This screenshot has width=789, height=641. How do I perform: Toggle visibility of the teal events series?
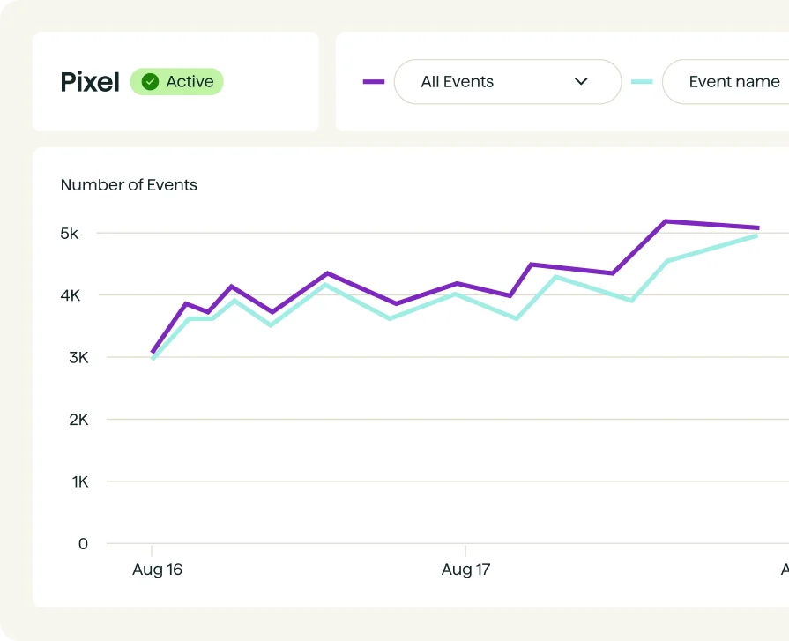[x=643, y=81]
